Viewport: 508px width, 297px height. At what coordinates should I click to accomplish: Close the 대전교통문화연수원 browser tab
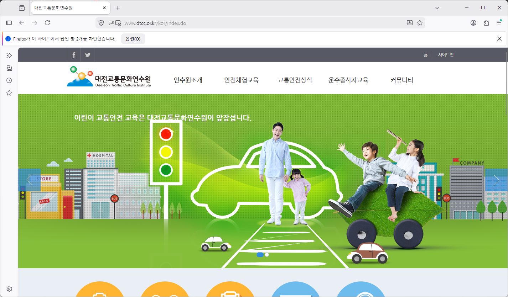pos(104,8)
